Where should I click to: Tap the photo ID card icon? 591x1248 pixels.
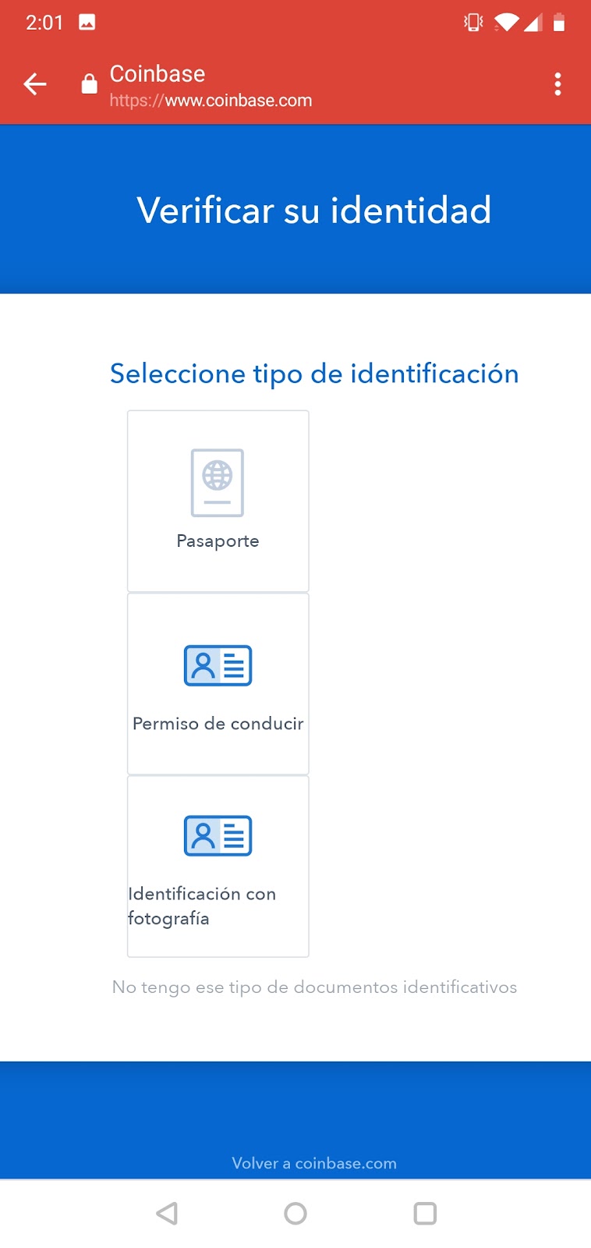click(218, 835)
